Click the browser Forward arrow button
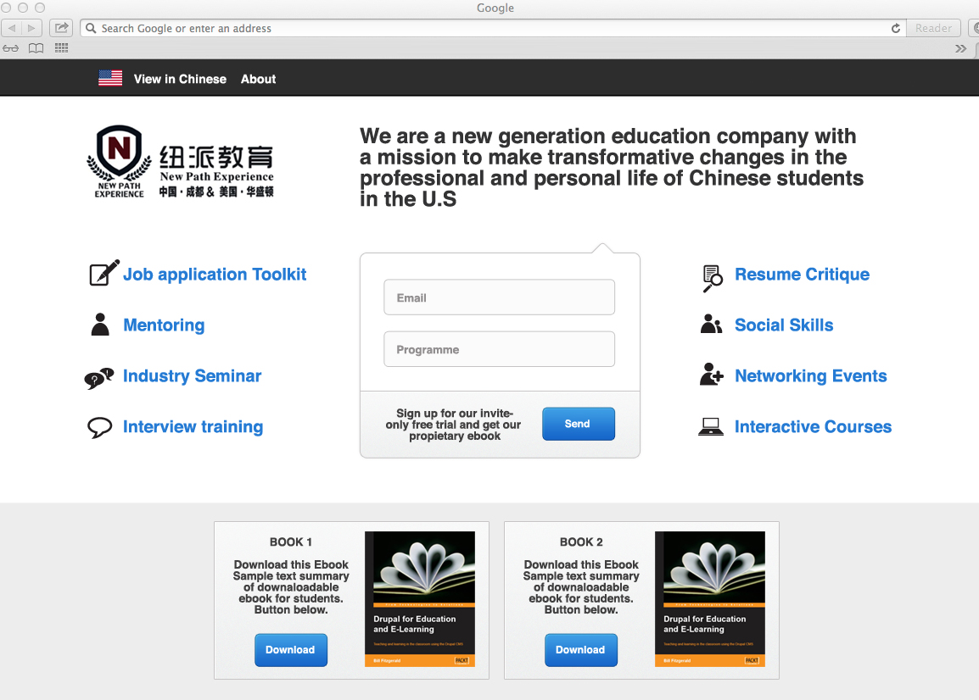The width and height of the screenshot is (979, 700). [x=32, y=28]
